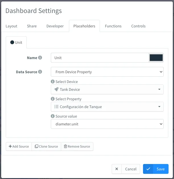This screenshot has width=174, height=179.
Task: Click the Save button label
Action: click(x=161, y=169)
